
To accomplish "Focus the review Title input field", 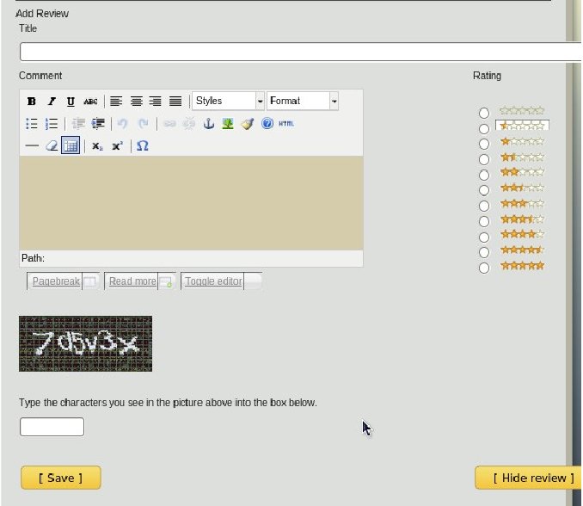I will click(x=300, y=52).
